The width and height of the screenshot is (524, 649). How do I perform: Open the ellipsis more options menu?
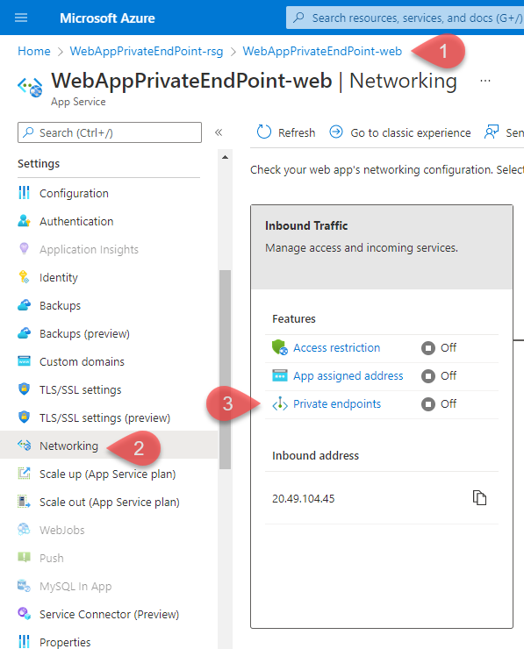[x=485, y=81]
